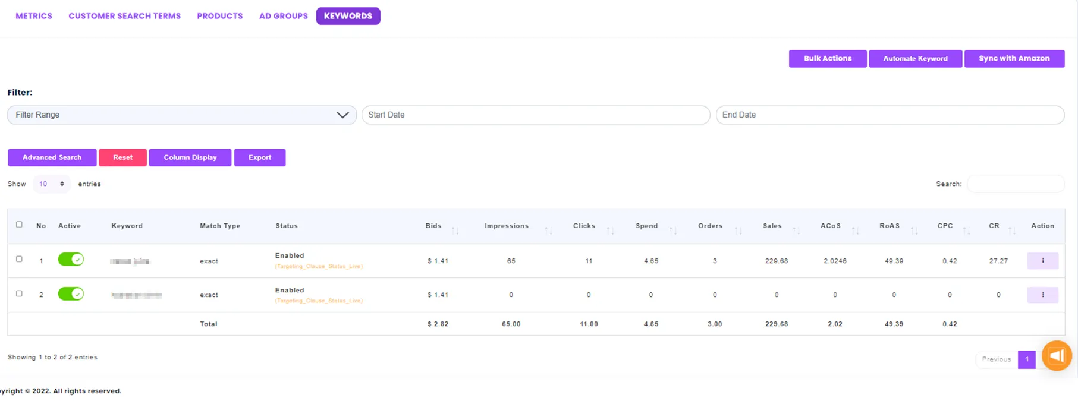Click the 27.27 CR value
This screenshot has height=401, width=1078.
(998, 261)
